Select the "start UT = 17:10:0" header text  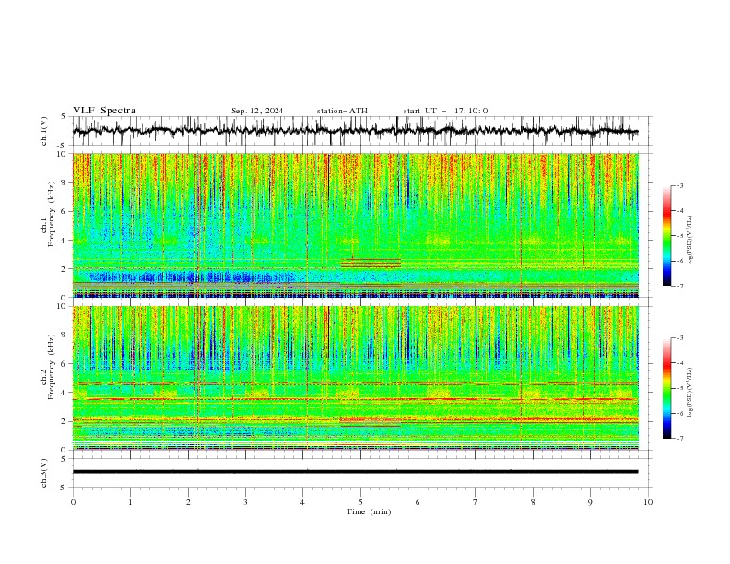445,111
